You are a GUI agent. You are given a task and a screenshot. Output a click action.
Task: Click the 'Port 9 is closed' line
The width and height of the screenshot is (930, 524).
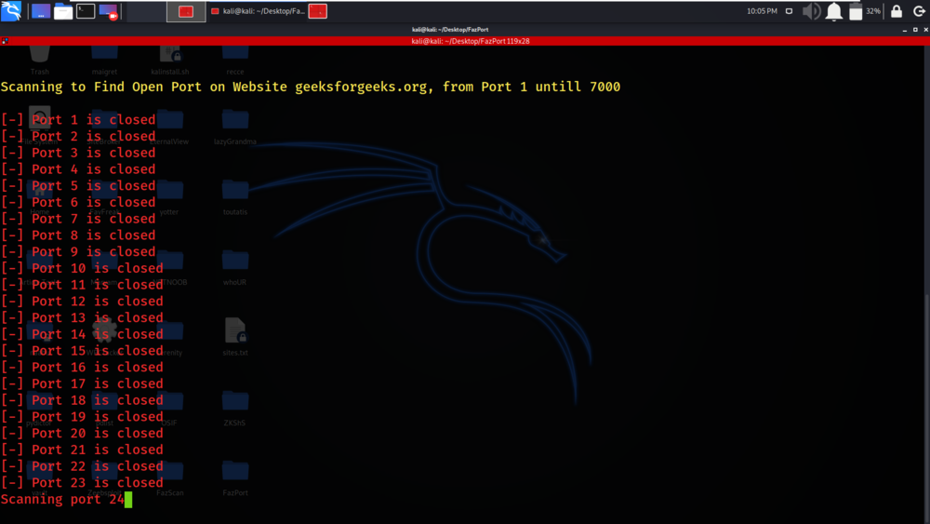point(78,251)
